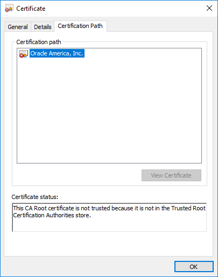Click the certificate status message text box
The width and height of the screenshot is (218, 277).
(109, 217)
